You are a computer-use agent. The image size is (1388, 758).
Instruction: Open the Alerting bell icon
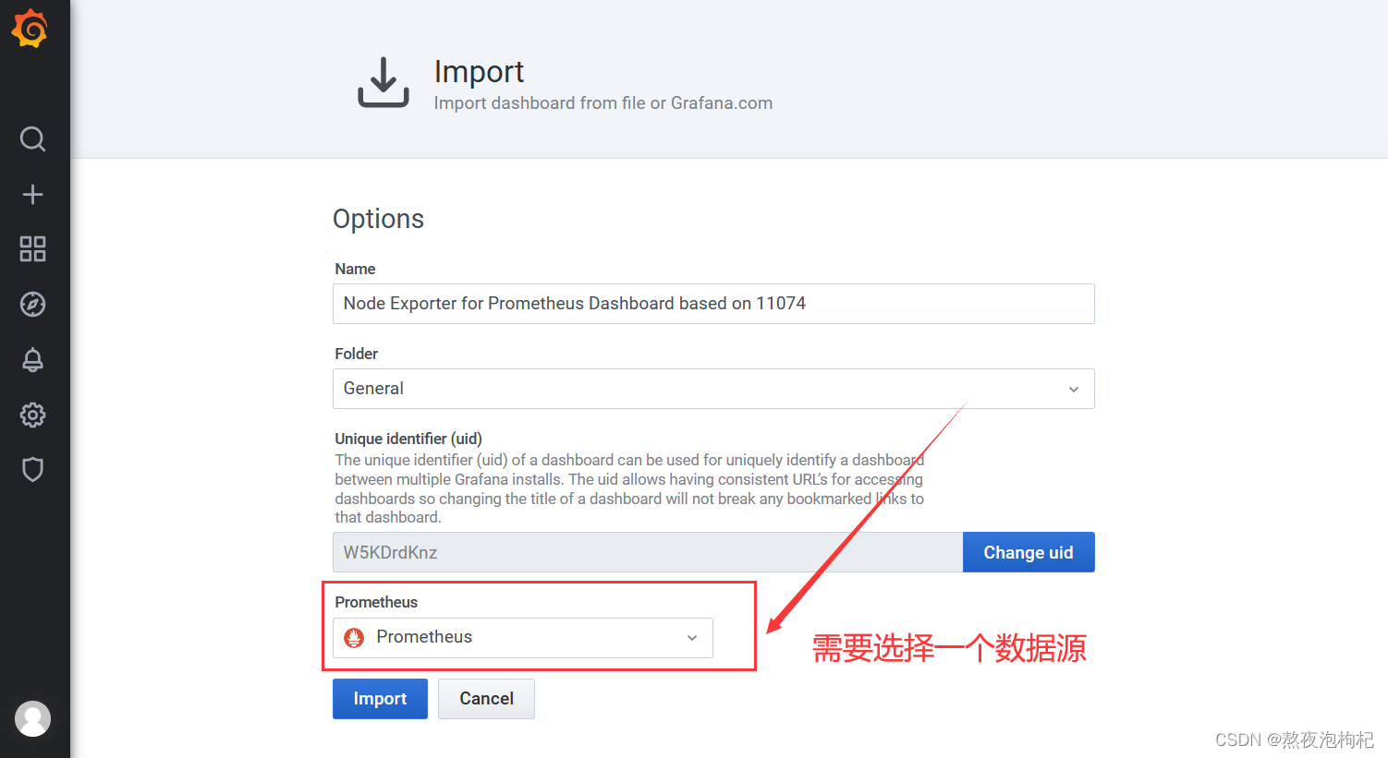pyautogui.click(x=32, y=359)
